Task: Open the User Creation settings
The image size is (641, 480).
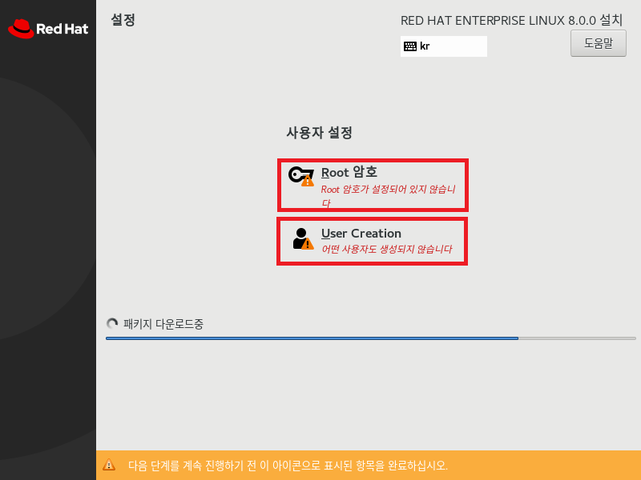Action: coord(372,242)
